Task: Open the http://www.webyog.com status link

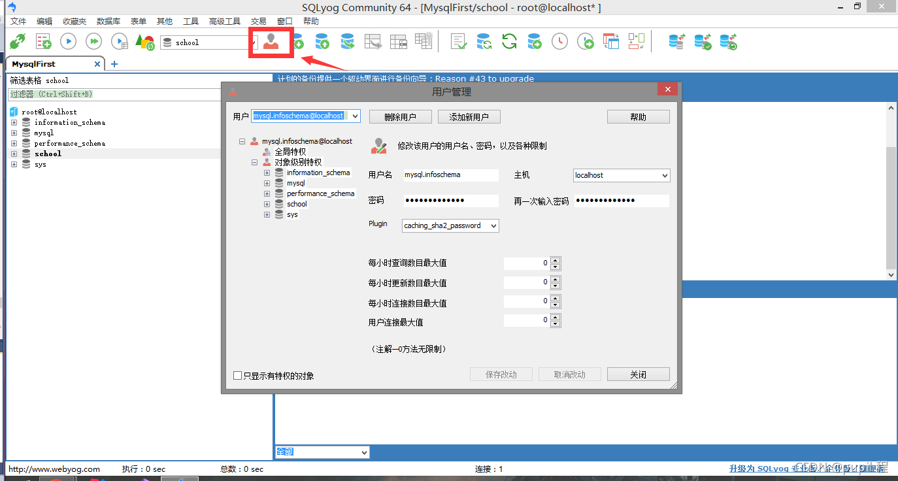Action: point(54,469)
